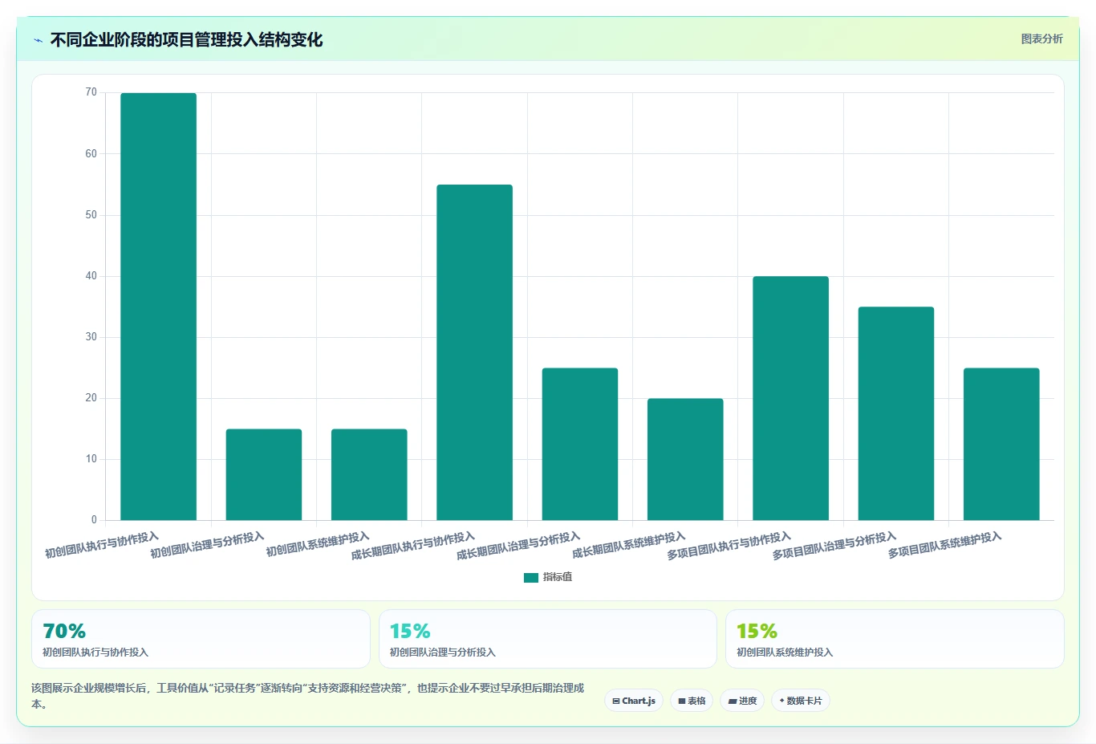Click x-axis label 初创团队执行与协作投入
Image resolution: width=1096 pixels, height=744 pixels.
point(102,545)
